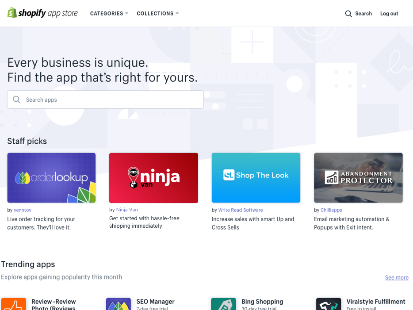
Task: Click the Log out link
Action: (x=389, y=13)
